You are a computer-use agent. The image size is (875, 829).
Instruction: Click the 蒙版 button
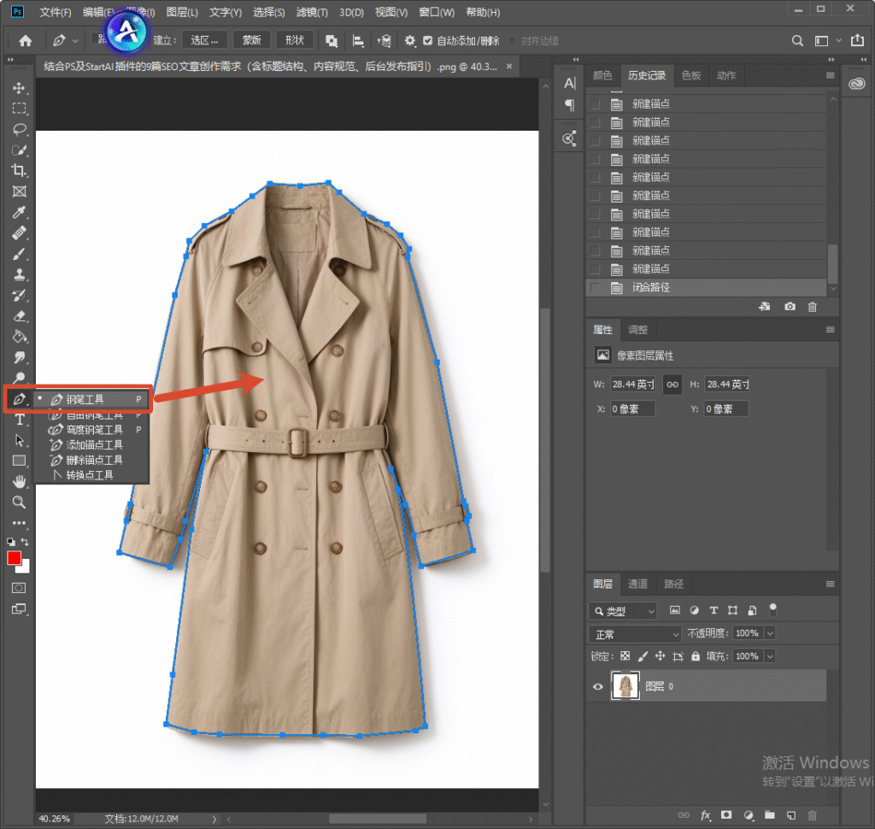[x=251, y=40]
